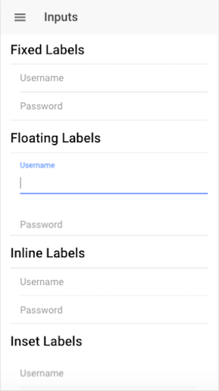Click the divider below Fixed Labels heading
Screen dimensions: 219x391
pos(109,64)
